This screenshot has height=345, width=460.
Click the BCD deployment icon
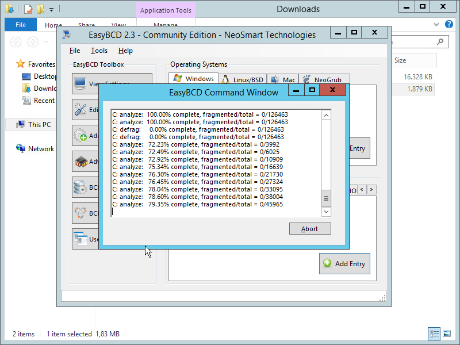tap(80, 213)
